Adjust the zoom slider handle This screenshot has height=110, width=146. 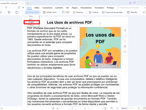(x=127, y=108)
